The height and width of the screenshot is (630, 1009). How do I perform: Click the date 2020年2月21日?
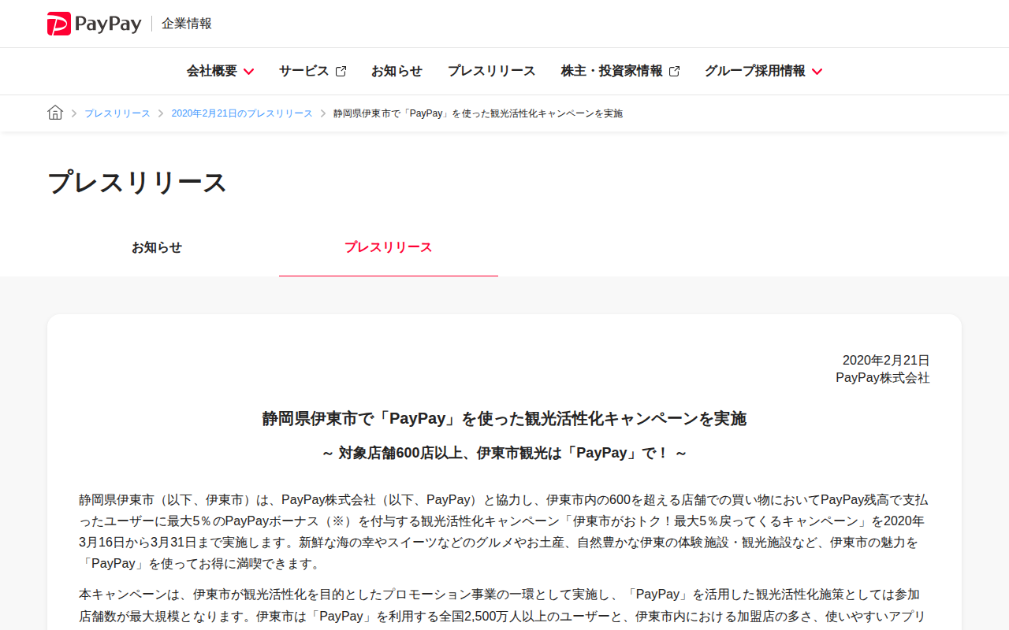(x=886, y=360)
